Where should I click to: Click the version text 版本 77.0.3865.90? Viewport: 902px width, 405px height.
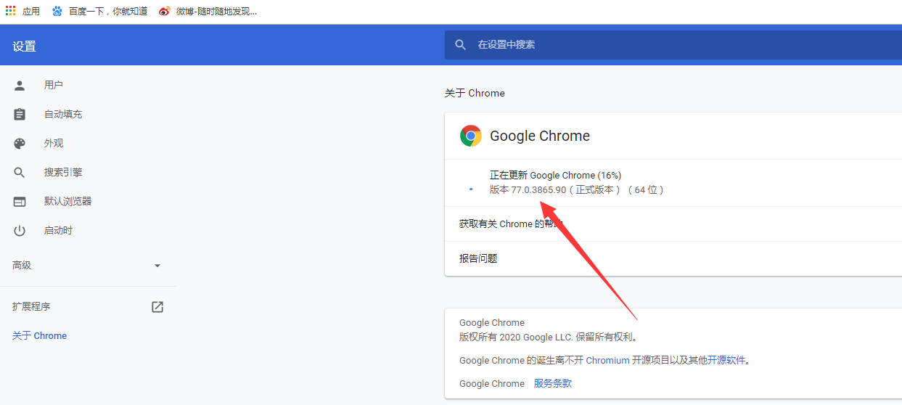(528, 190)
